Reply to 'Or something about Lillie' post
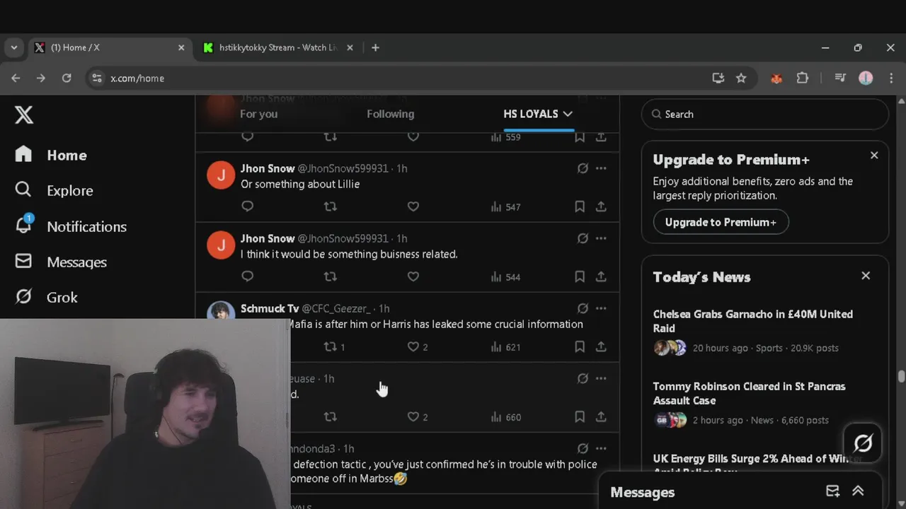The image size is (906, 509). (x=247, y=206)
